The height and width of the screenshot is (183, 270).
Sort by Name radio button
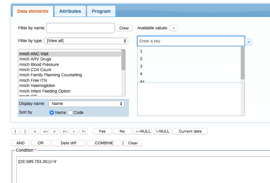[51, 113]
